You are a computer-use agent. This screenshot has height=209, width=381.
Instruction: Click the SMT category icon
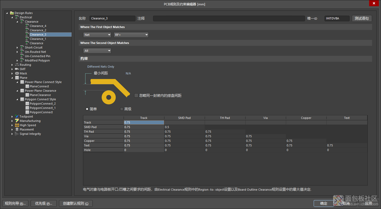17,69
